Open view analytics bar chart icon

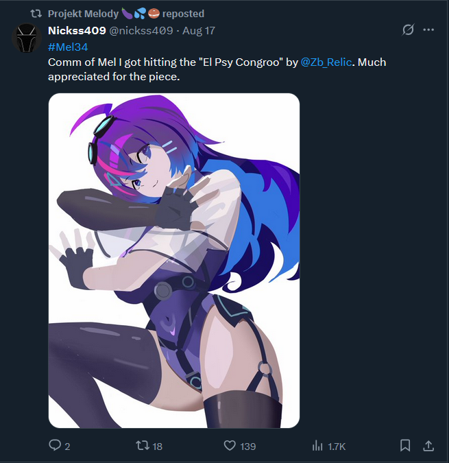[317, 445]
